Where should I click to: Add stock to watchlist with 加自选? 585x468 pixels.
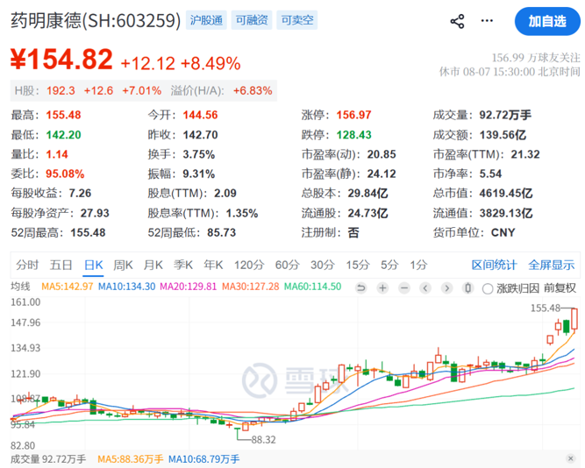[547, 21]
